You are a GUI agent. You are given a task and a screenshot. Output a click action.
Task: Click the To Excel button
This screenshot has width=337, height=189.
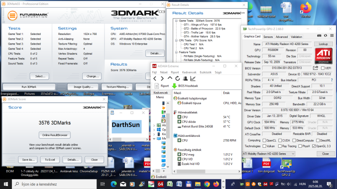click(50, 160)
